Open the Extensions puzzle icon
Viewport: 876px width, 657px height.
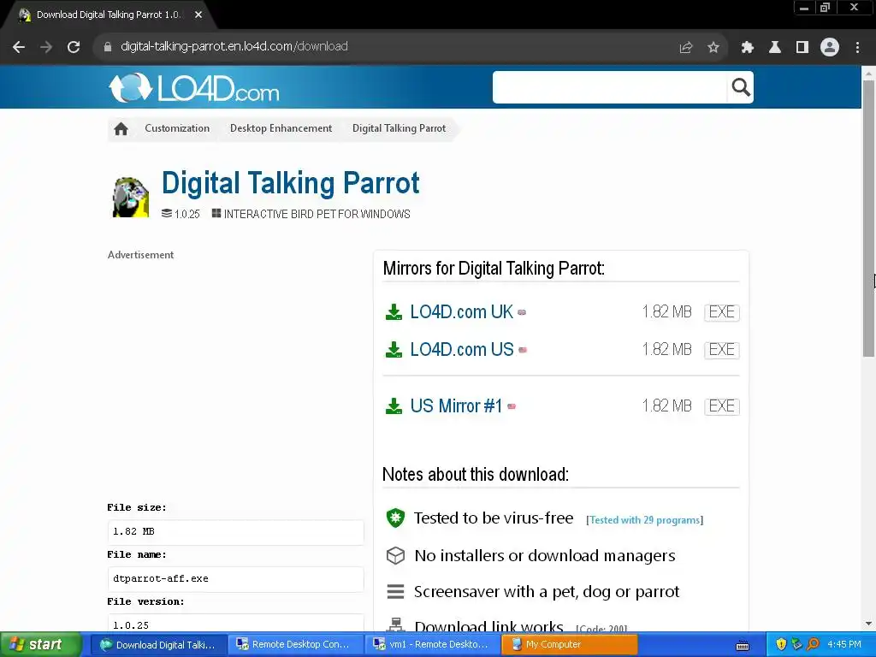[747, 48]
